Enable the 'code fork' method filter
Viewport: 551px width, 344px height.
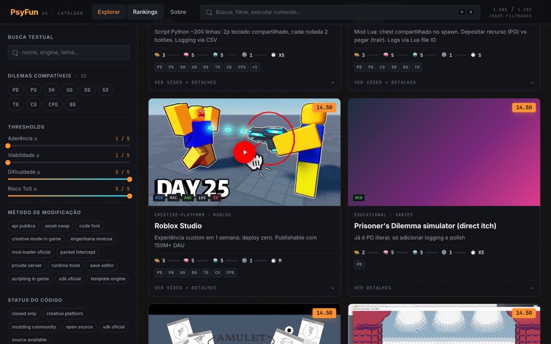pyautogui.click(x=90, y=226)
